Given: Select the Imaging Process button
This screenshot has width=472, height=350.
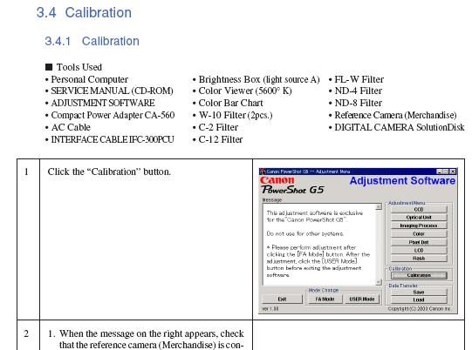Looking at the screenshot, I should (419, 225).
